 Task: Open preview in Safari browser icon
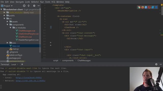(x=146, y=7)
